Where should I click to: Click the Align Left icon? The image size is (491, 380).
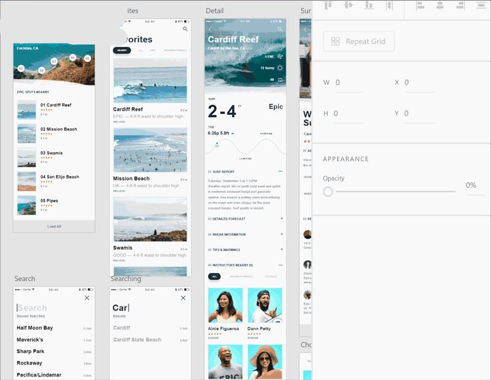point(420,5)
